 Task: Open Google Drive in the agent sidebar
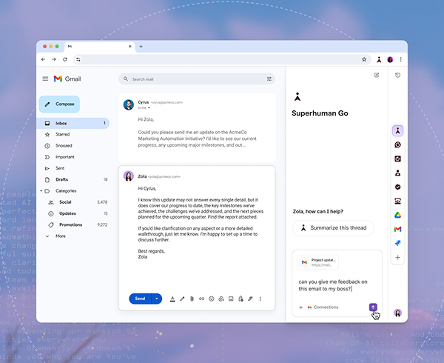(398, 214)
